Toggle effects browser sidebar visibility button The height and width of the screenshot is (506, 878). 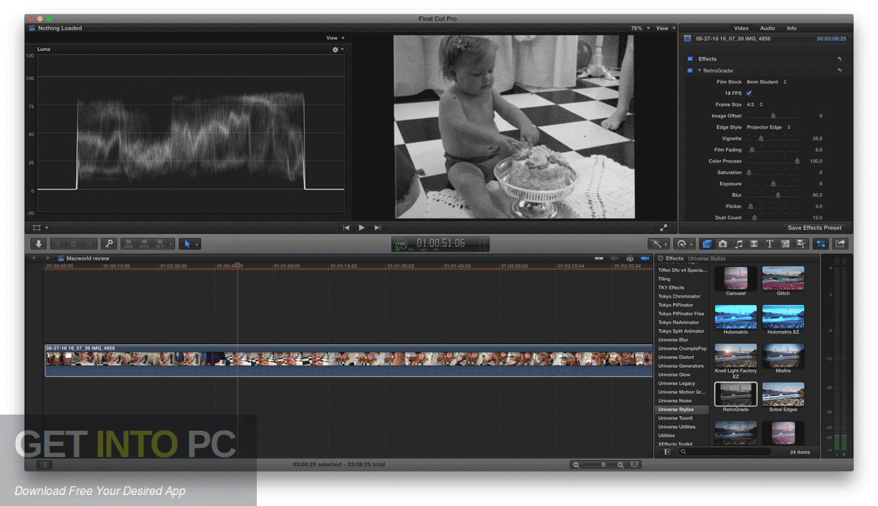667,452
